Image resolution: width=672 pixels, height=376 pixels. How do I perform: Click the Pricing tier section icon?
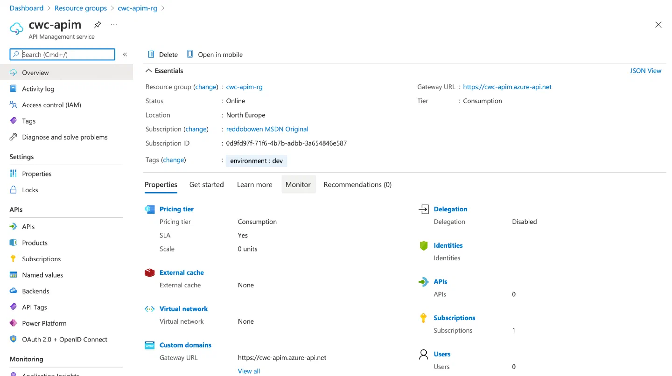point(149,209)
